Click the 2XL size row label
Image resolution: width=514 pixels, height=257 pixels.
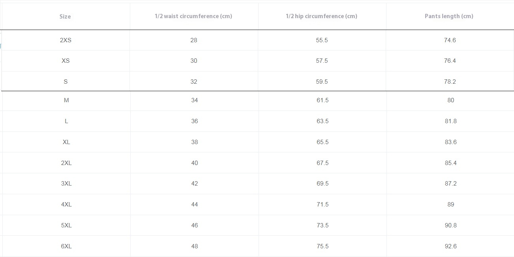pos(66,163)
